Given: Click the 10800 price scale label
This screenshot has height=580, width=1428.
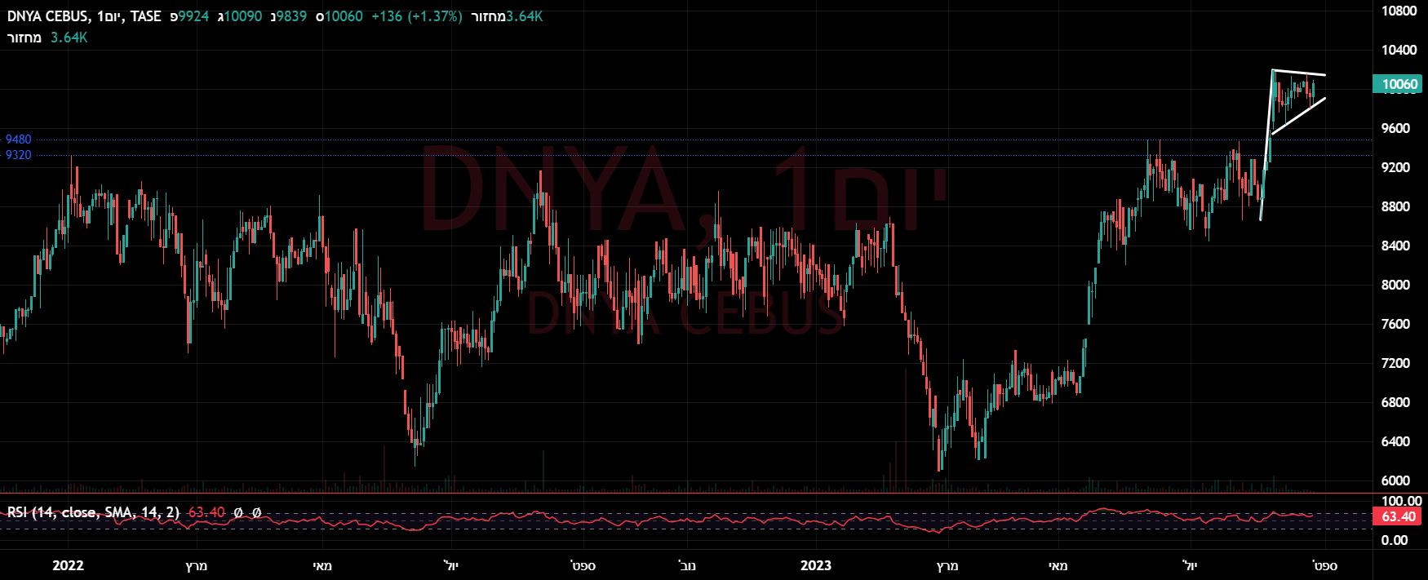Looking at the screenshot, I should point(1399,11).
